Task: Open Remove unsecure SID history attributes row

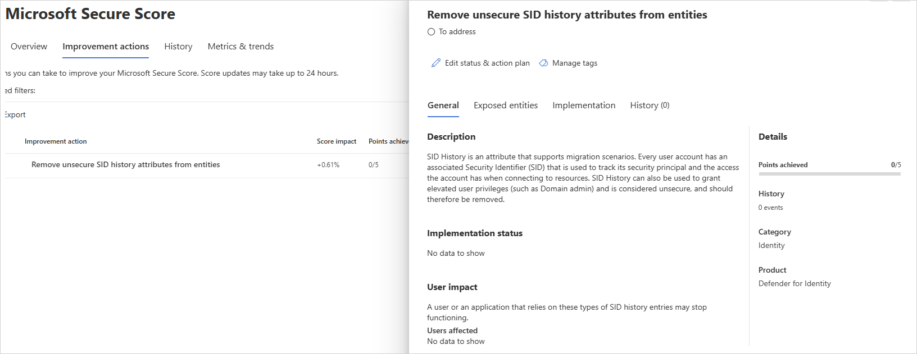Action: pyautogui.click(x=125, y=165)
